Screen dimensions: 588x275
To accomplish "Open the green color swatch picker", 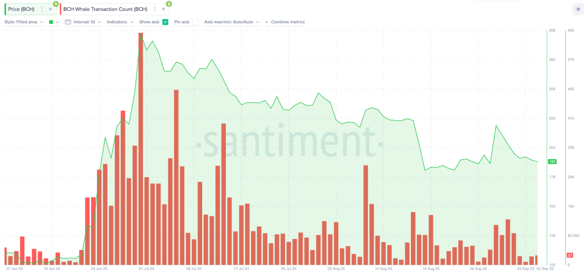I will [54, 22].
